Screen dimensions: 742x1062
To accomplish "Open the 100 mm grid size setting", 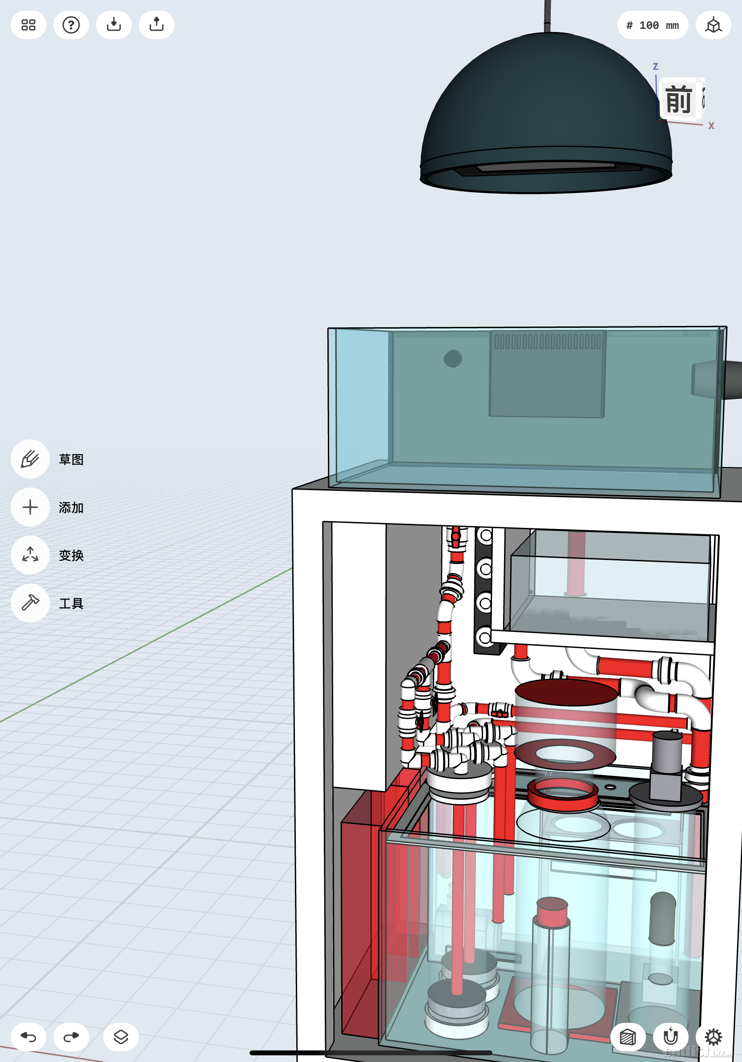I will pyautogui.click(x=652, y=25).
